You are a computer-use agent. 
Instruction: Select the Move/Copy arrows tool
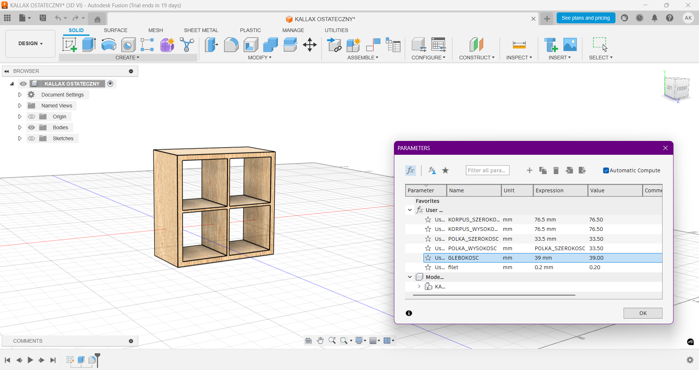tap(310, 45)
